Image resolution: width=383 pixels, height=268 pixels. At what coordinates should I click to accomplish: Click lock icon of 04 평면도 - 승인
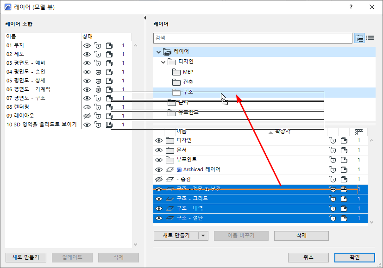[98, 72]
